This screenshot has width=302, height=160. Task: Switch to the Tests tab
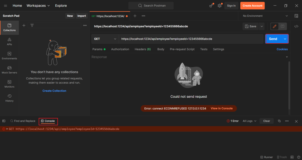coord(204,49)
